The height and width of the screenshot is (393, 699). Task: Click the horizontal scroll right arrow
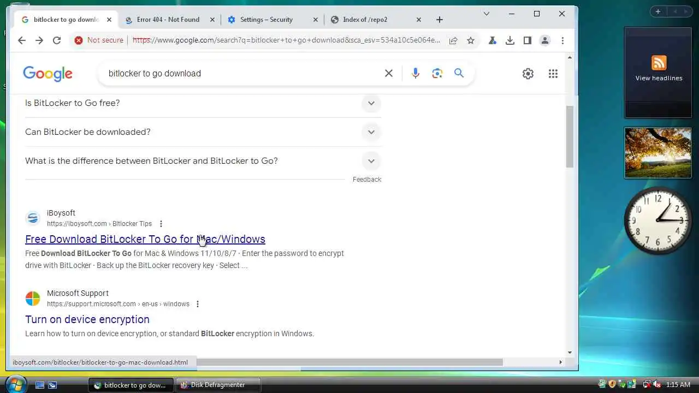pyautogui.click(x=560, y=362)
